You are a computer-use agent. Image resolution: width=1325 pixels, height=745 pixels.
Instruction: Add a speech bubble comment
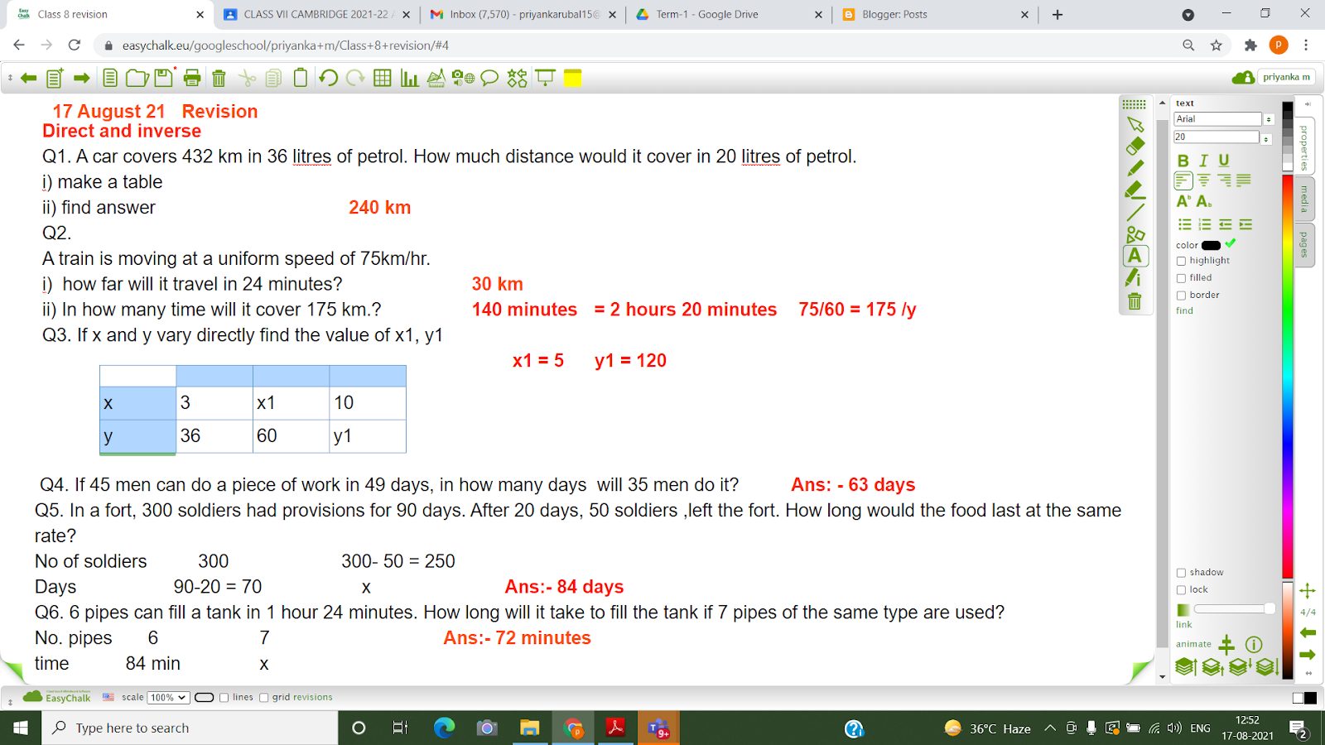pyautogui.click(x=489, y=78)
